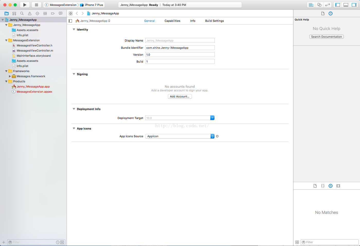Click the Stop button in toolbar
360x246 pixels.
[x=36, y=5]
